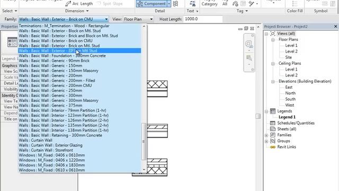Click the zoom region icon in navigation bar
This screenshot has height=191, width=339.
[249, 58]
